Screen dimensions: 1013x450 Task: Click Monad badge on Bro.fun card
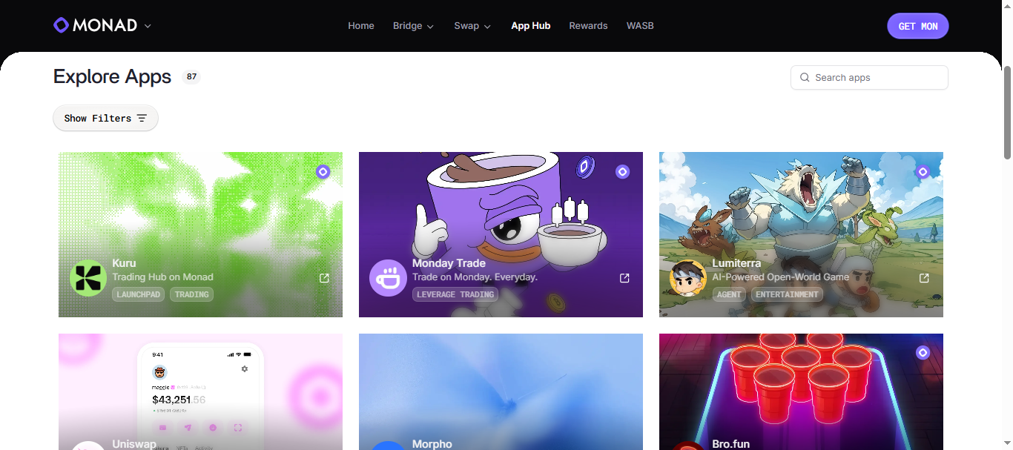[923, 353]
